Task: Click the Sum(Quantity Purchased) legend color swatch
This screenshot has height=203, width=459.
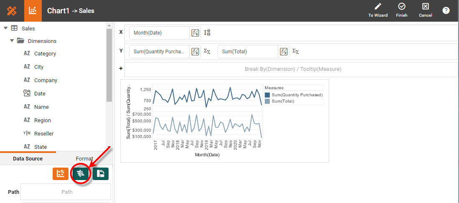Action: [x=267, y=95]
